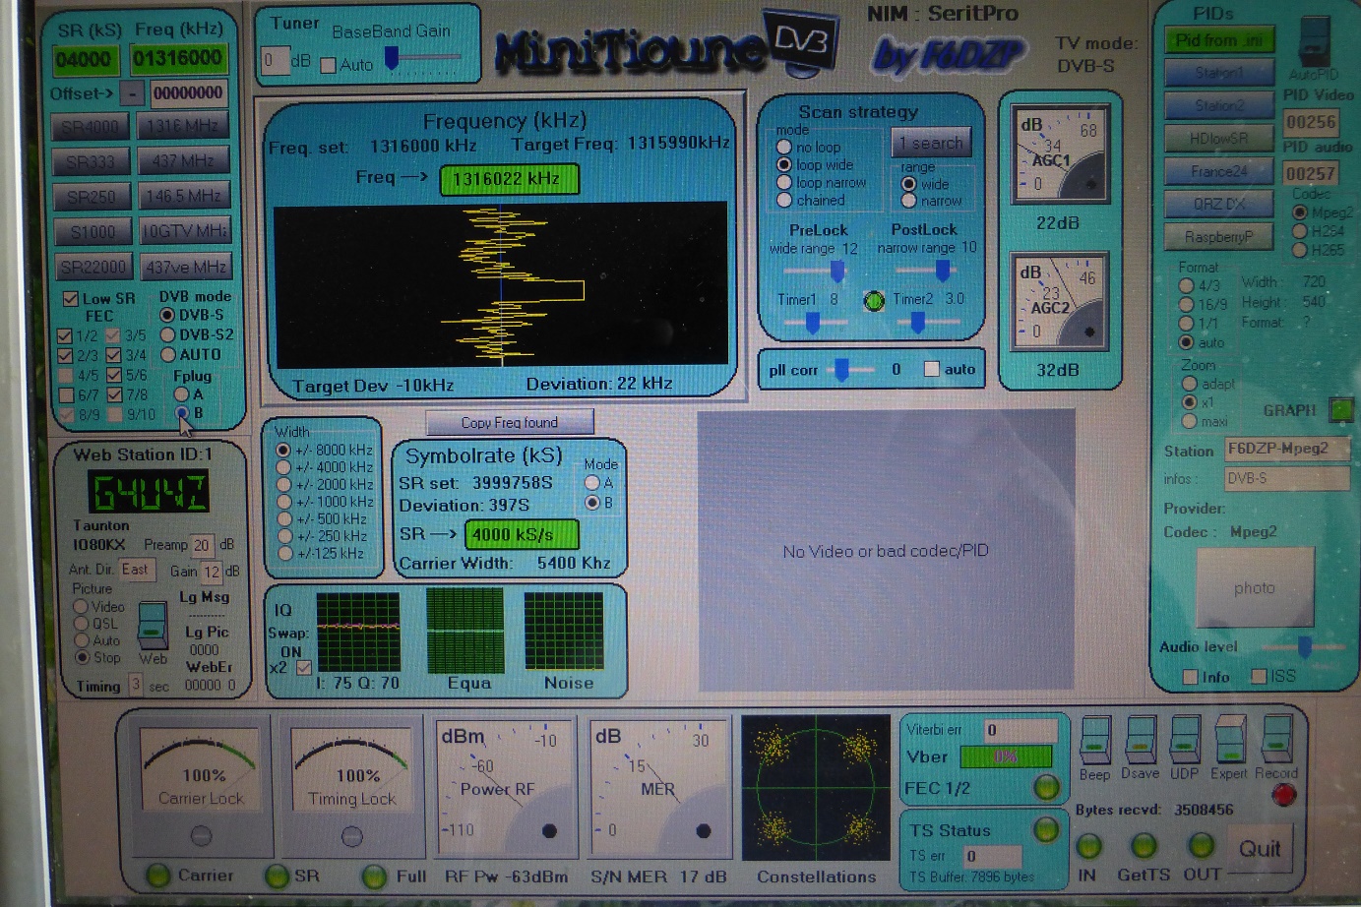The width and height of the screenshot is (1361, 907).
Task: Toggle FEC 5/6 checkbox
Action: pos(113,375)
